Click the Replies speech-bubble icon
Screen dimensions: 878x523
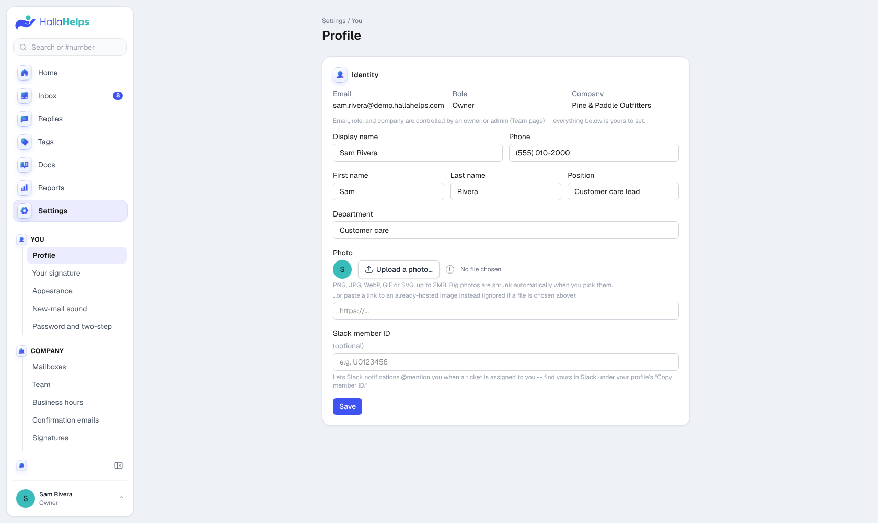tap(25, 119)
